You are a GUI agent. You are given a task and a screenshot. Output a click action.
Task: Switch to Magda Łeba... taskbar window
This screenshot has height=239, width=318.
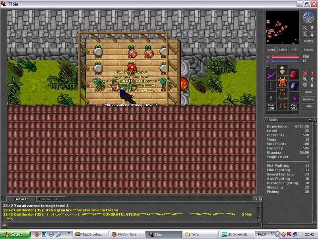pos(91,234)
